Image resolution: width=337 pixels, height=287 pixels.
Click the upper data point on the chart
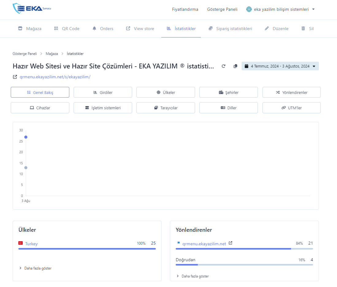coord(26,137)
